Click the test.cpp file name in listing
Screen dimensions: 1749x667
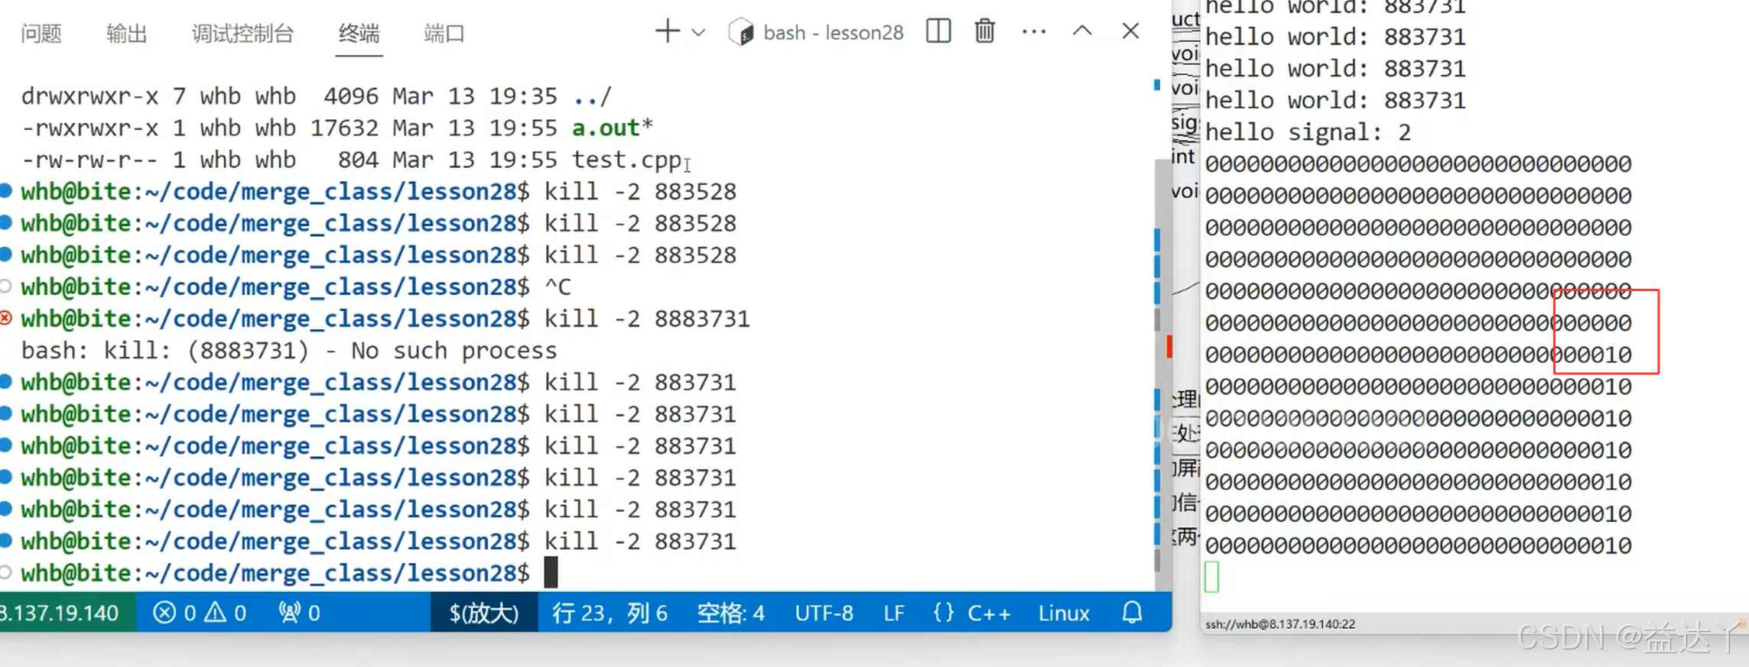click(626, 160)
